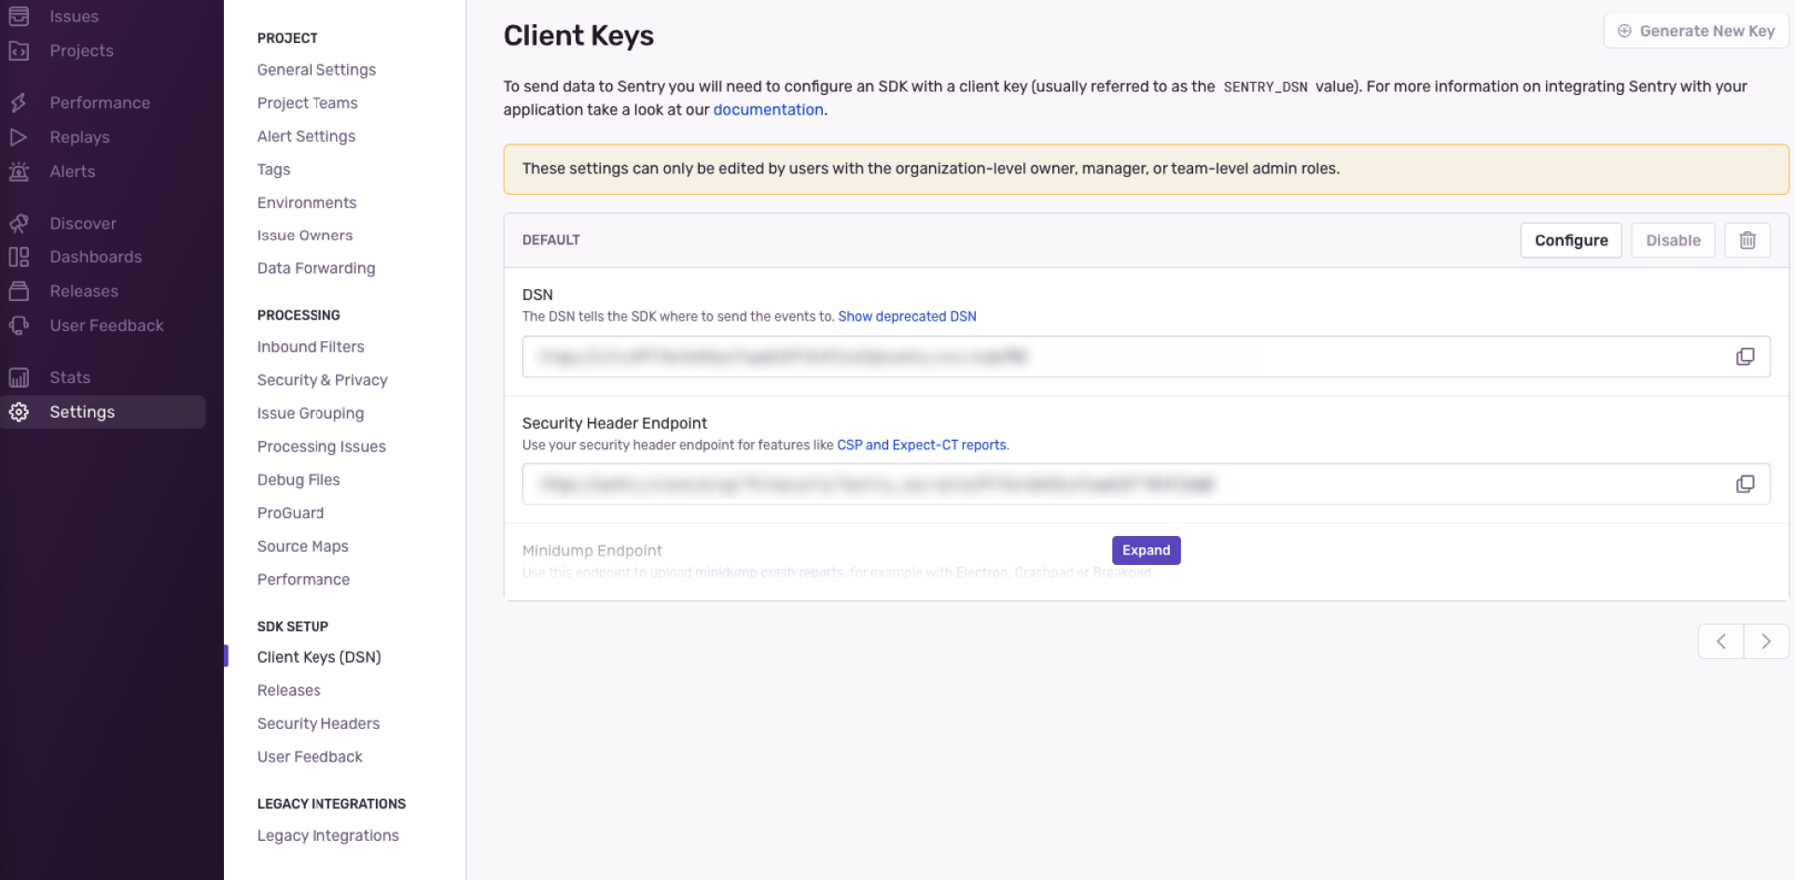Show deprecated DSN link
1795x880 pixels.
906,316
